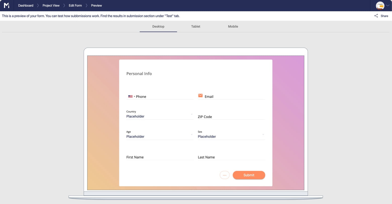
Task: Click the profile avatar picture
Action: point(380,6)
